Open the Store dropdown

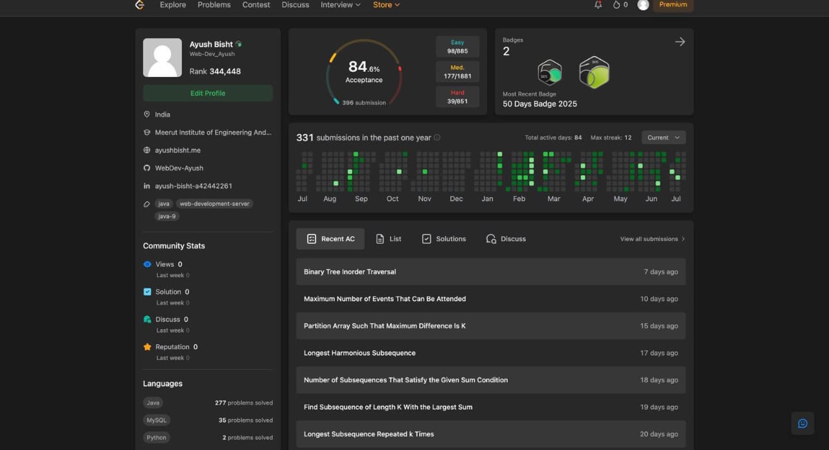385,5
